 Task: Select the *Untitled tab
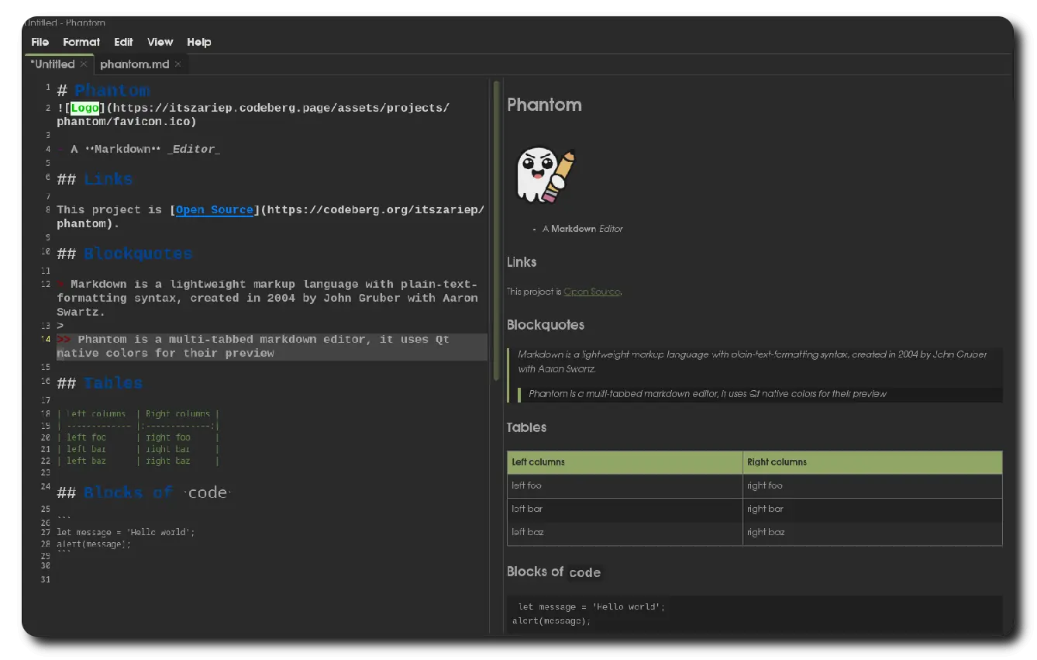point(53,64)
